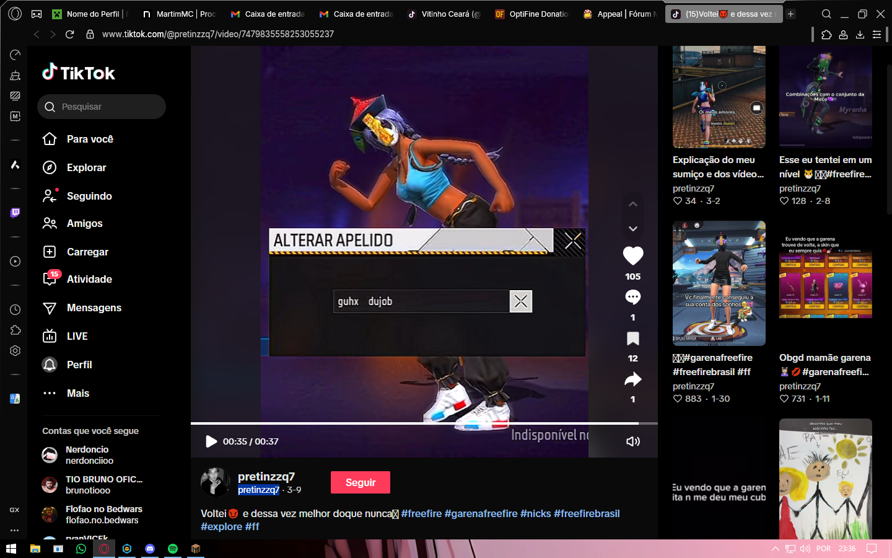This screenshot has width=892, height=558.
Task: Open the Windows Start menu
Action: [x=11, y=549]
